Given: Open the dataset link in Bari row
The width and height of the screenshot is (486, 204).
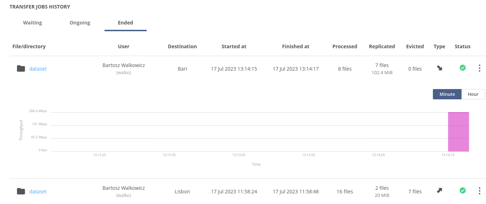Looking at the screenshot, I should pyautogui.click(x=38, y=69).
